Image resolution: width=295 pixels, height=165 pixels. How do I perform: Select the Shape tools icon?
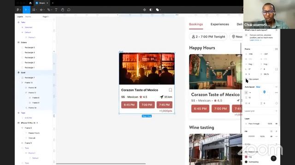[x=41, y=10]
